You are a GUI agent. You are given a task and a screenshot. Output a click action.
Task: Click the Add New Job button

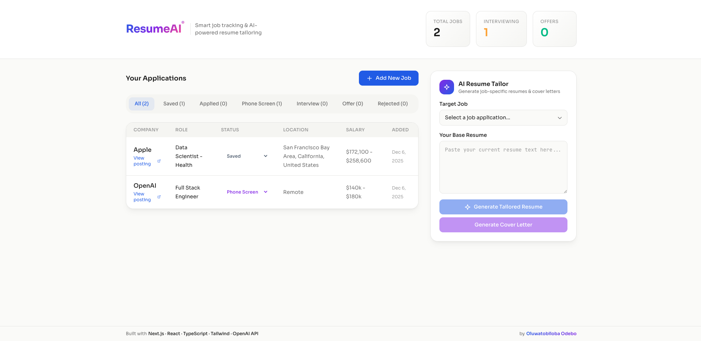pyautogui.click(x=389, y=78)
